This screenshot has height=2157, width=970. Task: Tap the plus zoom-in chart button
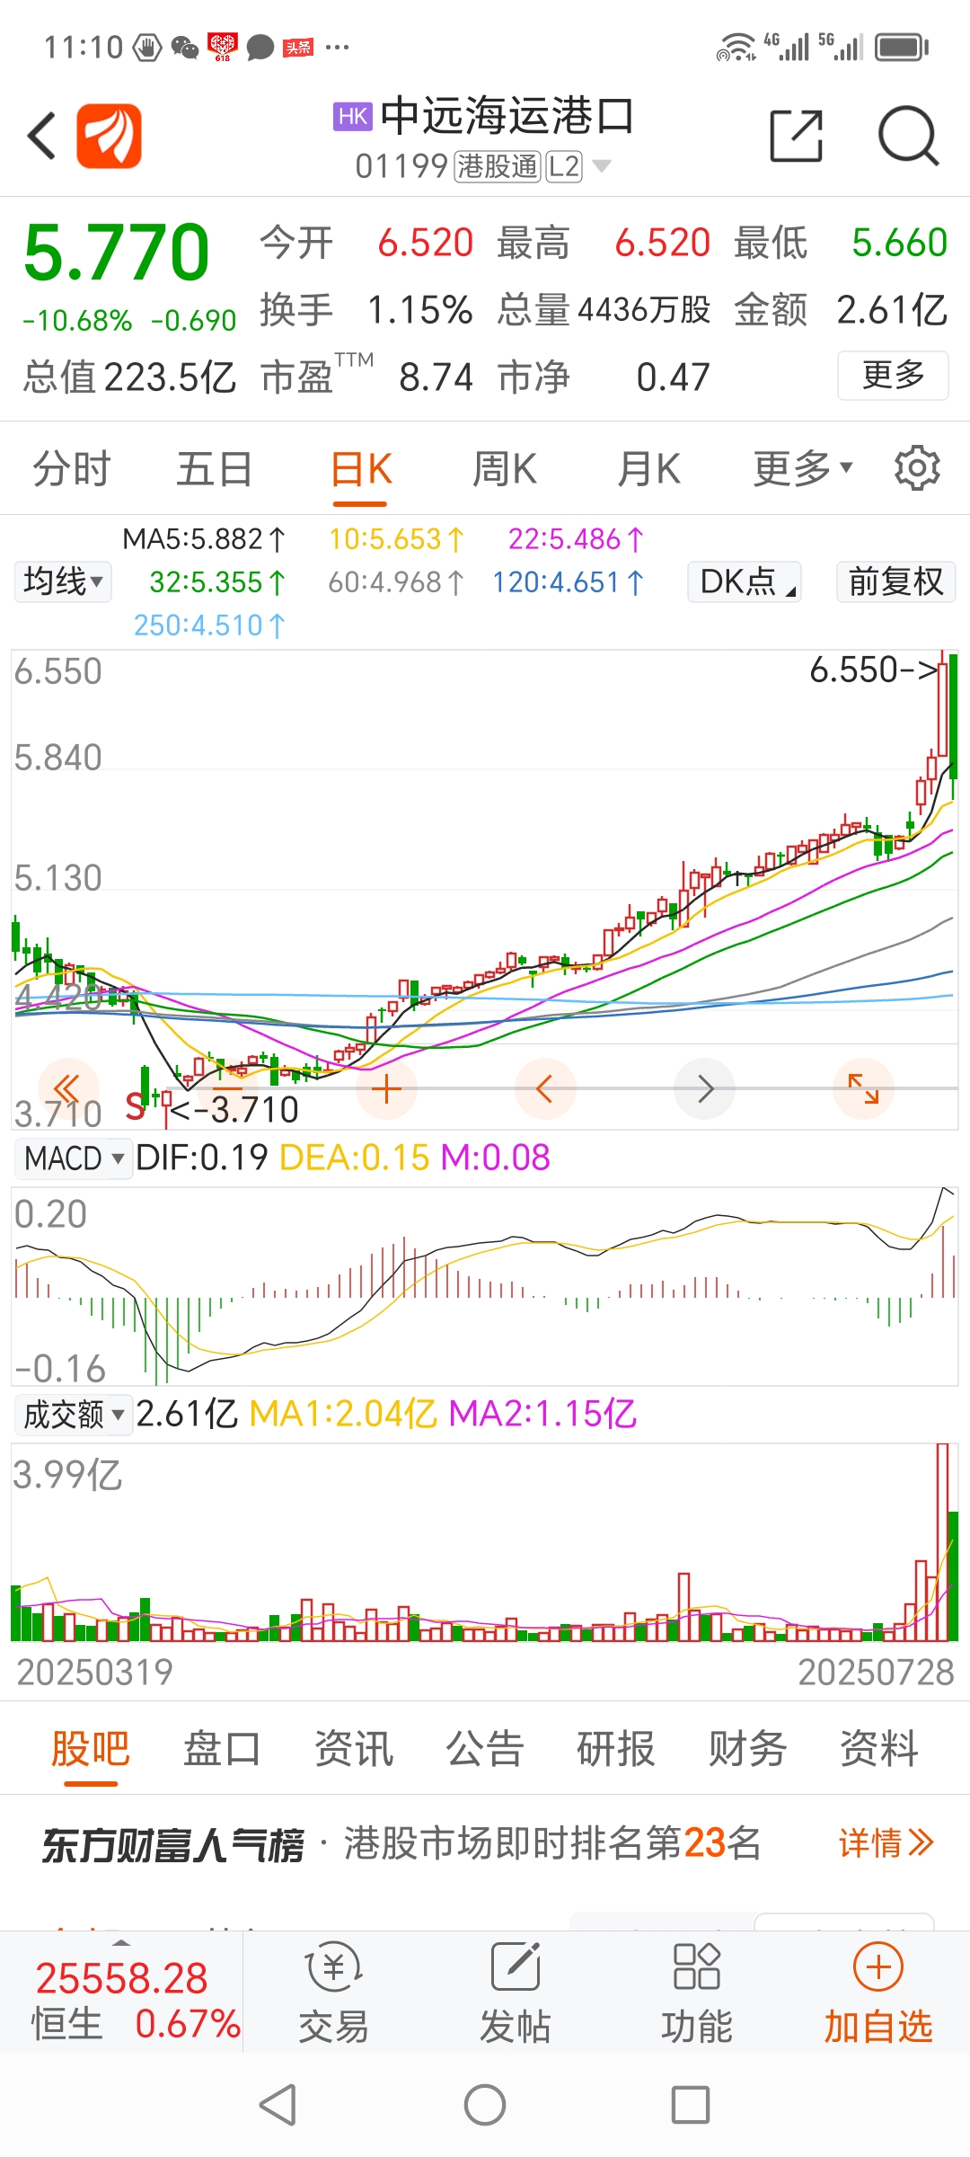(386, 1089)
